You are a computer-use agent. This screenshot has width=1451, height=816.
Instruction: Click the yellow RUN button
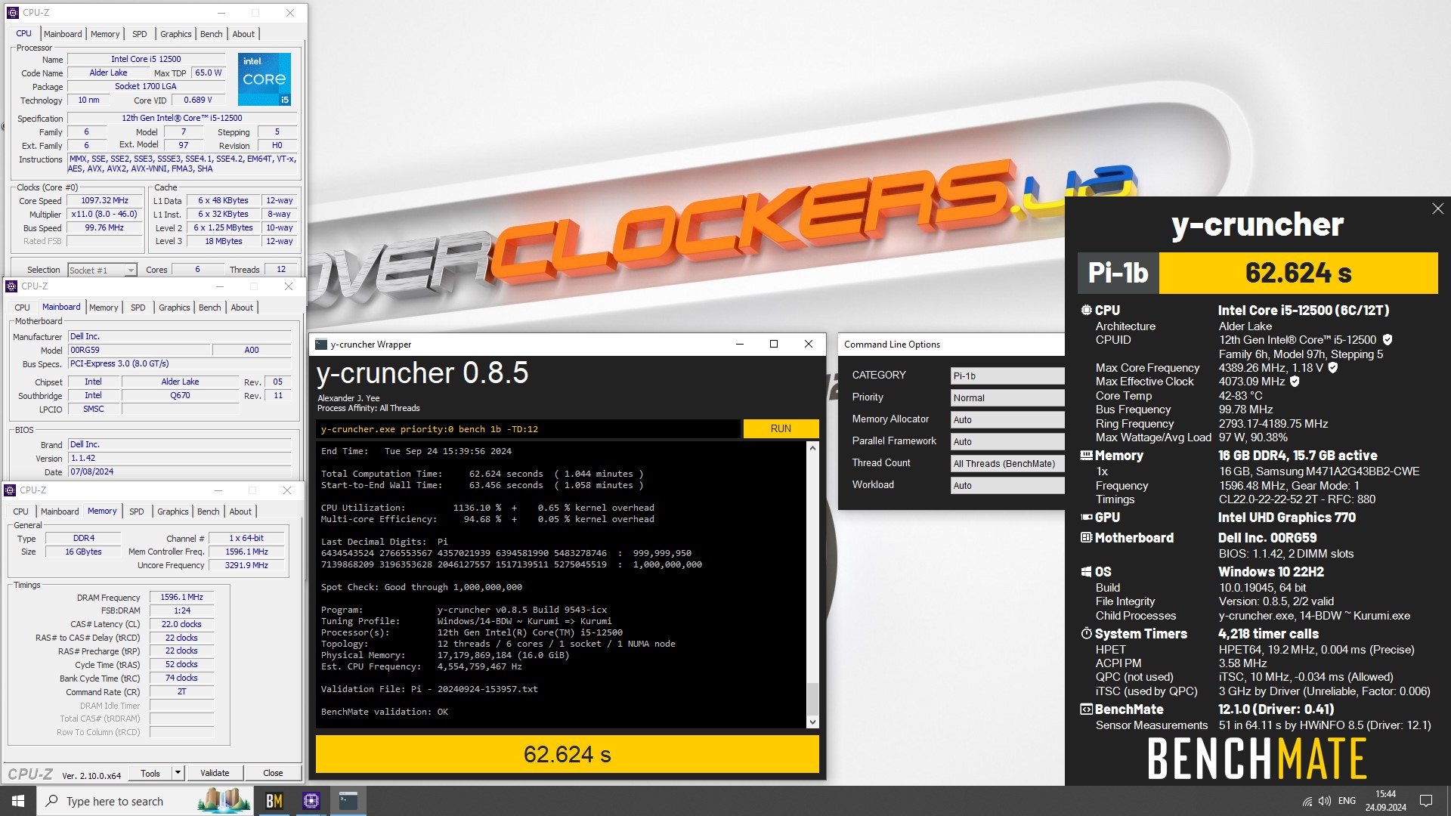tap(781, 428)
